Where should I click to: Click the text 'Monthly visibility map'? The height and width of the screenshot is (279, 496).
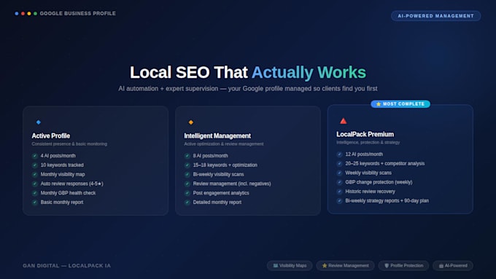point(63,174)
